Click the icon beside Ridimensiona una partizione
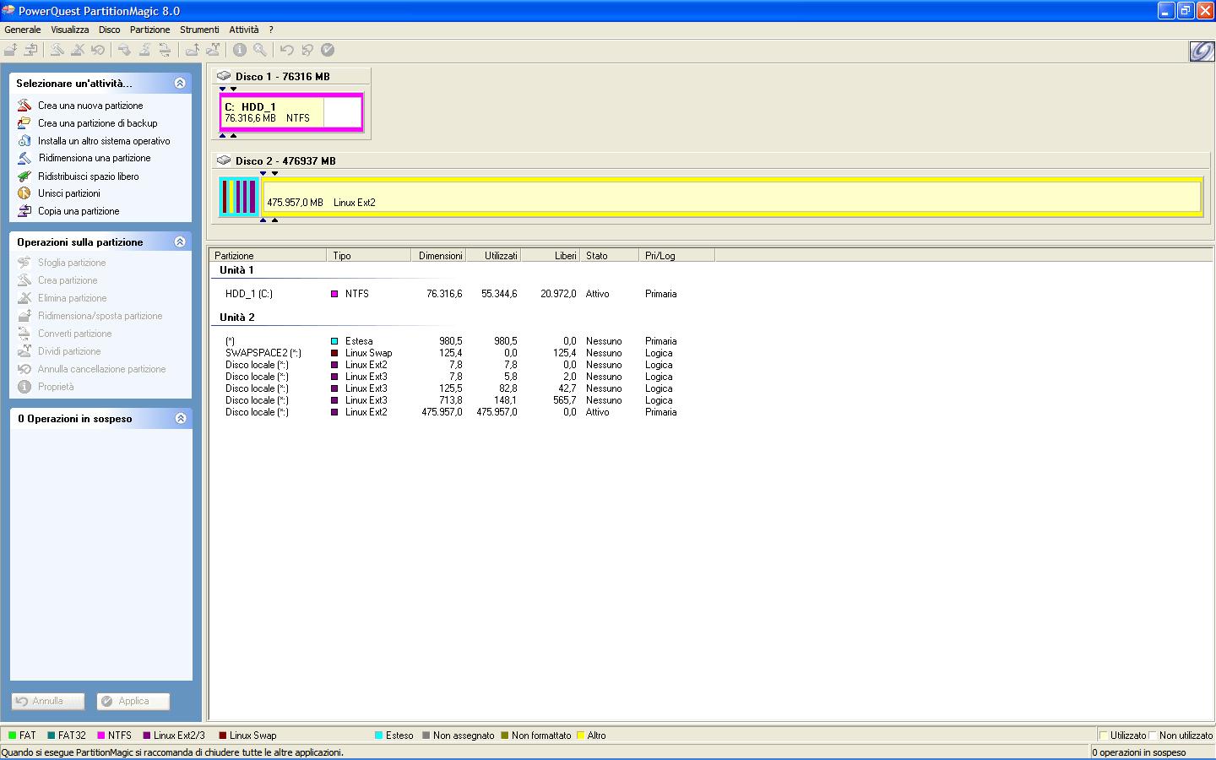 point(24,158)
